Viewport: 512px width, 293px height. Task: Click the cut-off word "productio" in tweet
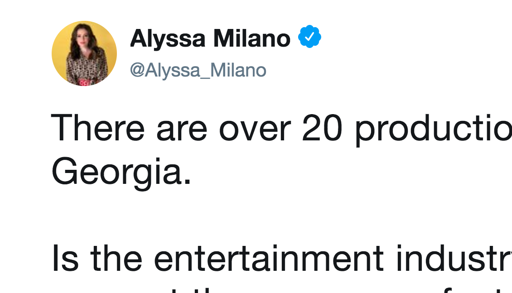434,130
